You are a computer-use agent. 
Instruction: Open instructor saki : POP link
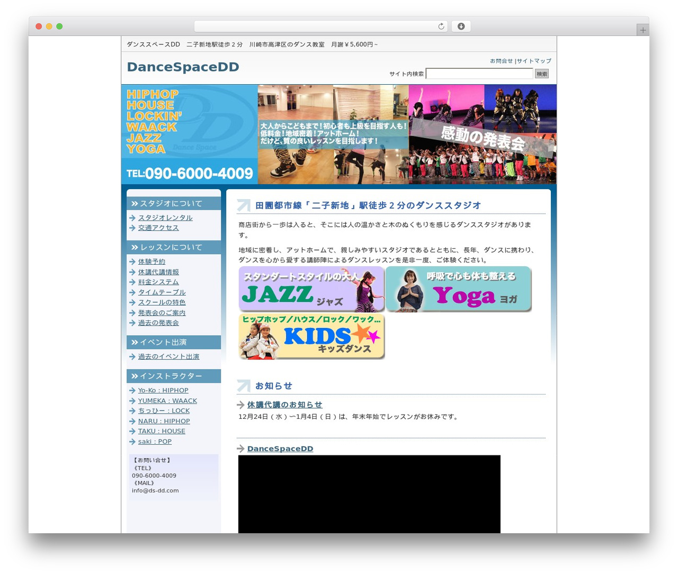pyautogui.click(x=155, y=442)
